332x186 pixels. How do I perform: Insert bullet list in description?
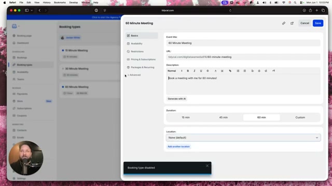244,71
